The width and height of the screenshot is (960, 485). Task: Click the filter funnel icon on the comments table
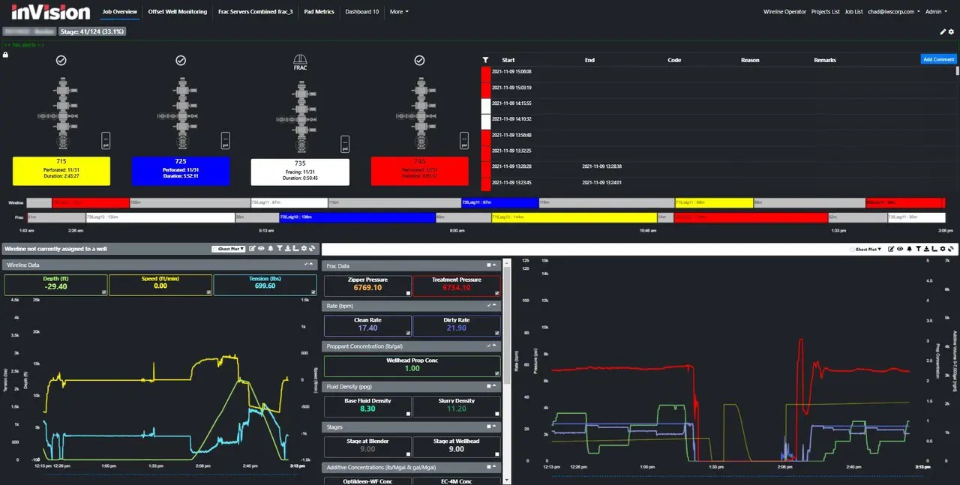[x=485, y=60]
